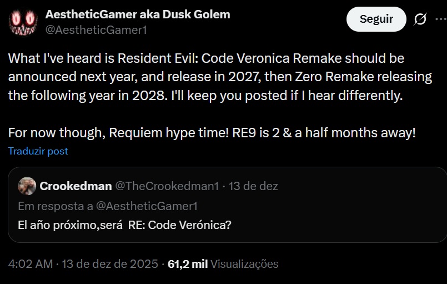Viewport: 447px width, 284px height.
Task: Open the quoted text 'El año próximo, será RE: Code Verónica?'
Action: coord(124,225)
